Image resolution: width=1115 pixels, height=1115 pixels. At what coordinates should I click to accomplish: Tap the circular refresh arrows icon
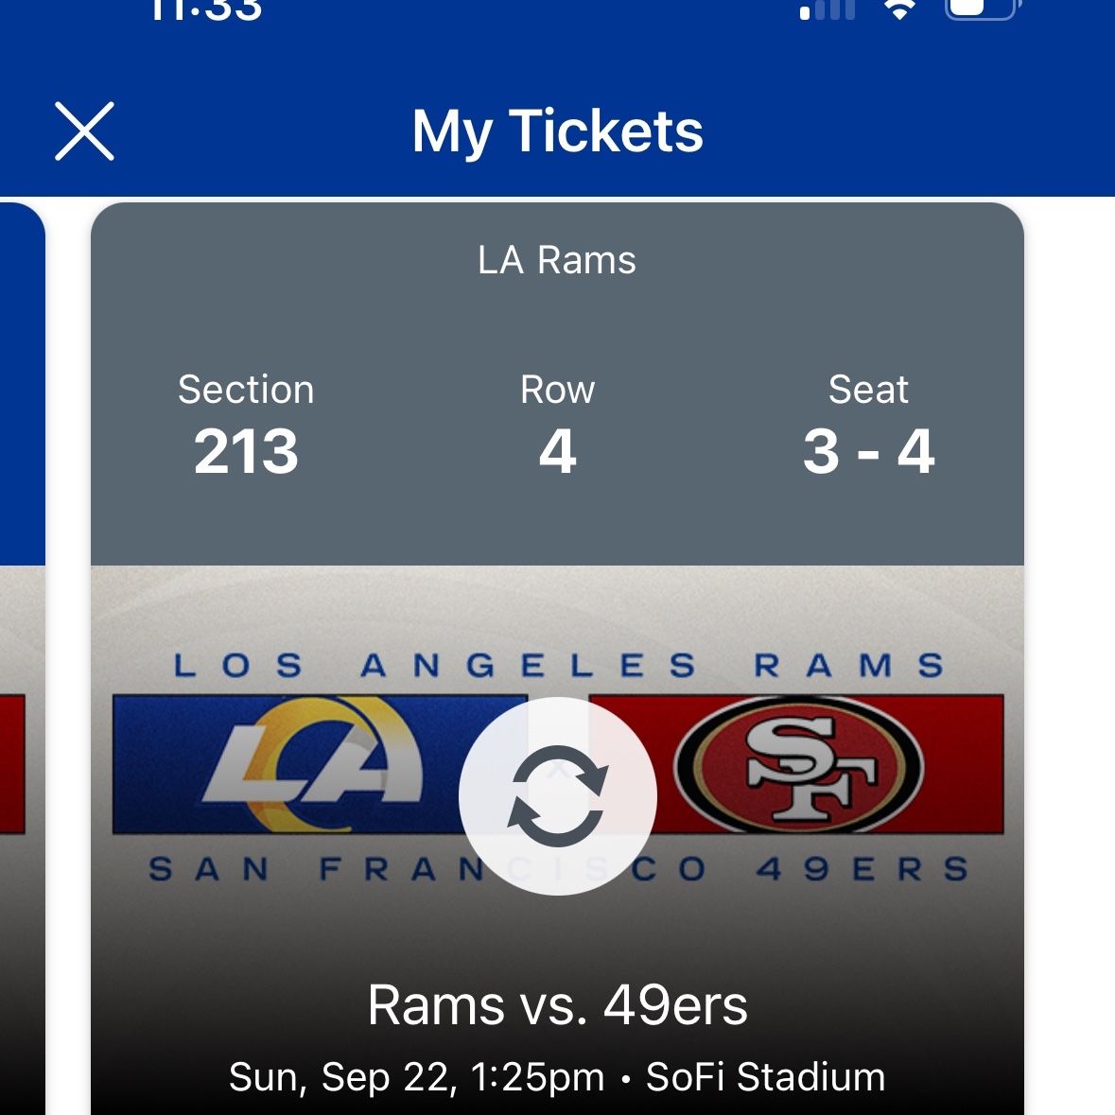pyautogui.click(x=558, y=795)
